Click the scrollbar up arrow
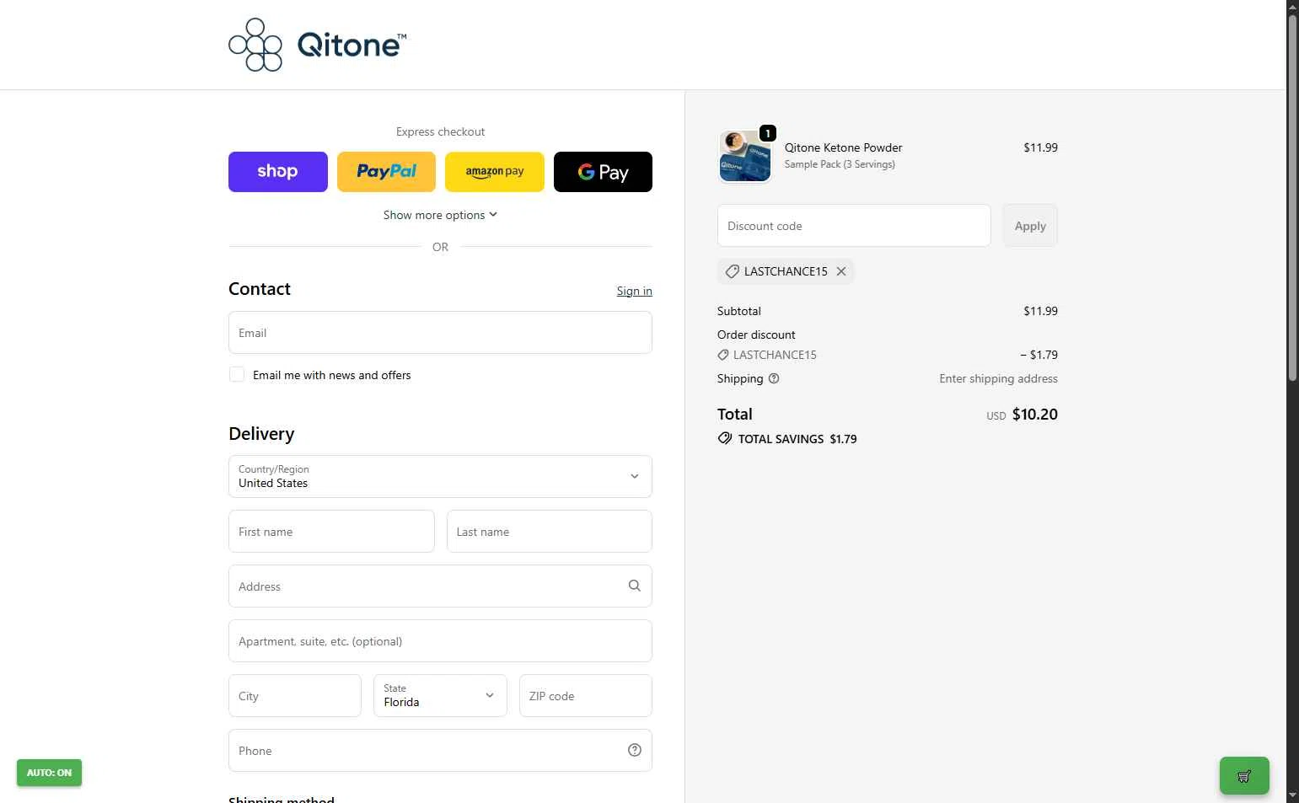This screenshot has width=1299, height=803. [x=1292, y=6]
